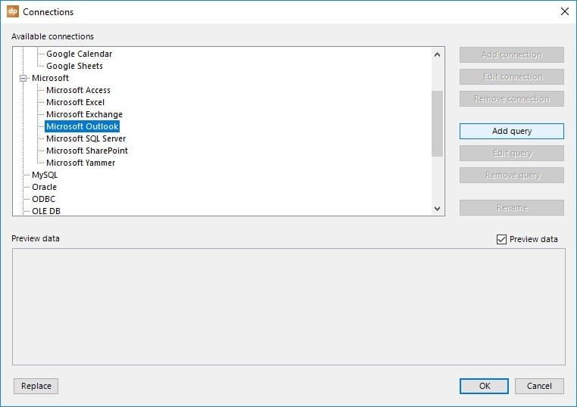
Task: Select the Microsoft parent node
Action: coord(50,78)
